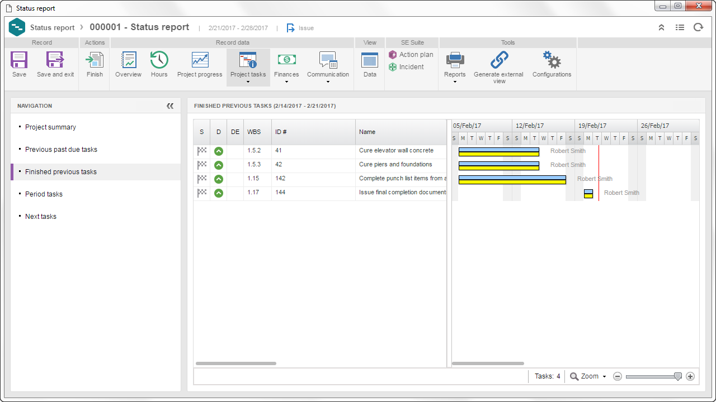Screen dimensions: 716x402
Task: Click the ID # column header
Action: click(x=313, y=132)
